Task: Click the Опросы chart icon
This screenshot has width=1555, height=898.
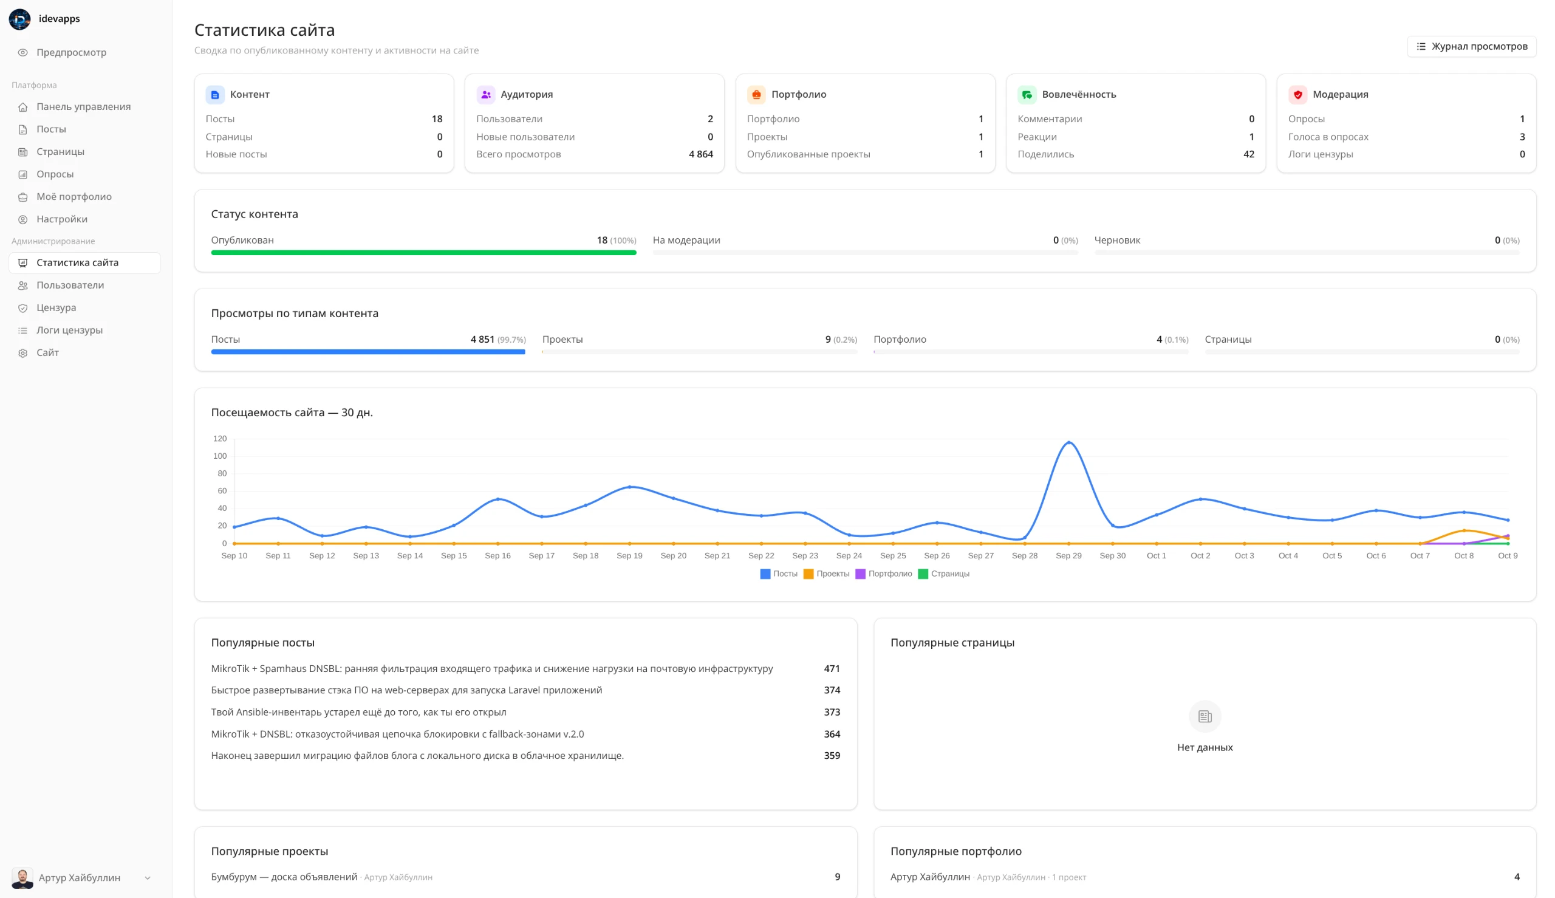Action: point(23,174)
